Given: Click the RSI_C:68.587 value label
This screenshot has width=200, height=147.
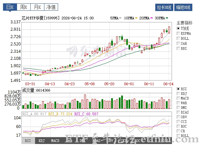Looking at the screenshot, I should tap(86, 114).
